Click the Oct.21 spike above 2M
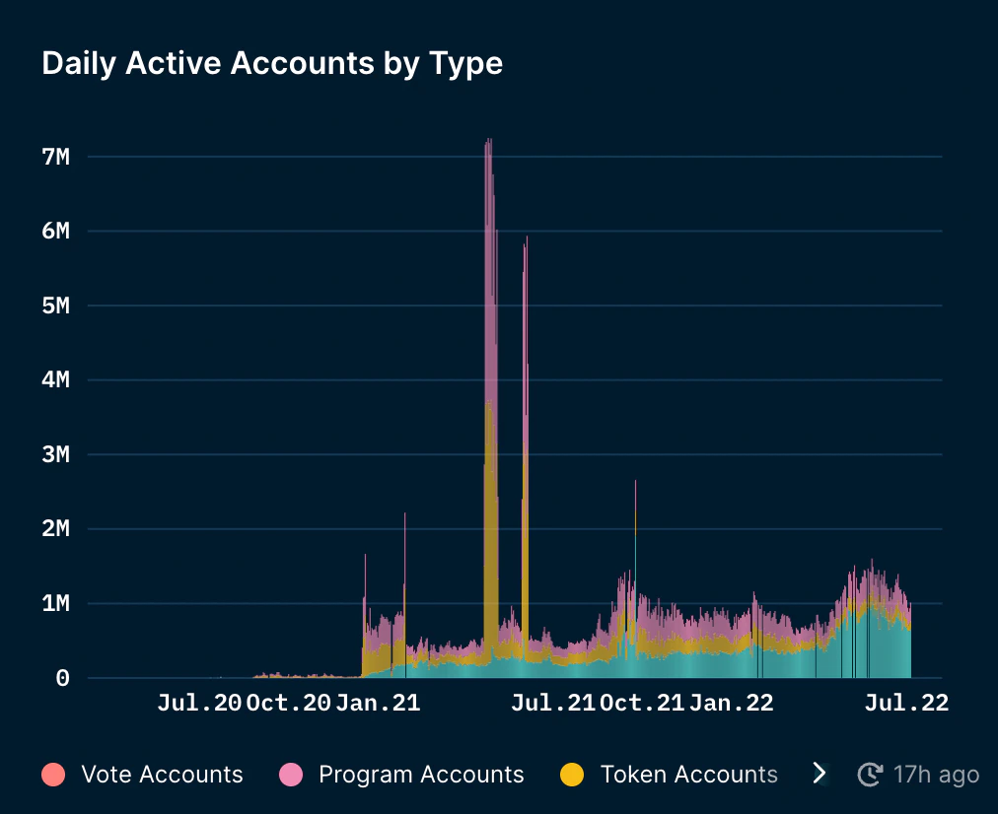Viewport: 998px width, 814px height. point(635,541)
